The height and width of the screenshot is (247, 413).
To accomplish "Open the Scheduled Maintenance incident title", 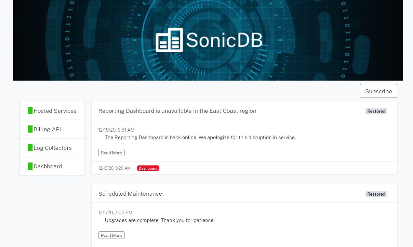I will [130, 194].
